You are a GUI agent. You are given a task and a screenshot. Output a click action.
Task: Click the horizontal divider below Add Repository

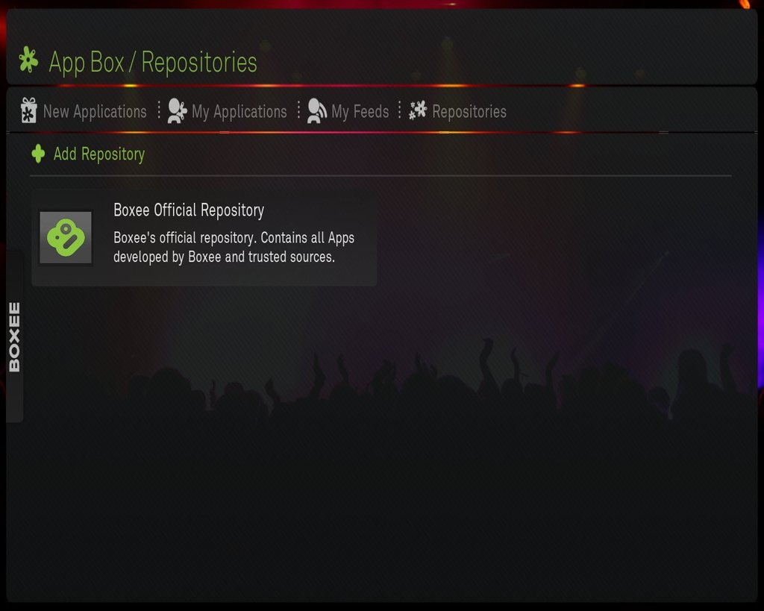(381, 175)
